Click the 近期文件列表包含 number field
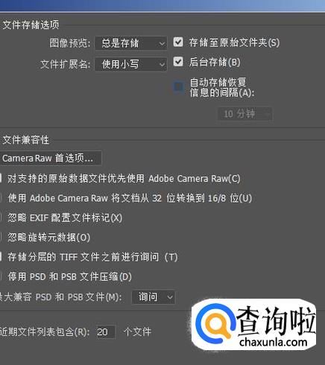Viewport: 325px width, 365px height. coord(106,331)
